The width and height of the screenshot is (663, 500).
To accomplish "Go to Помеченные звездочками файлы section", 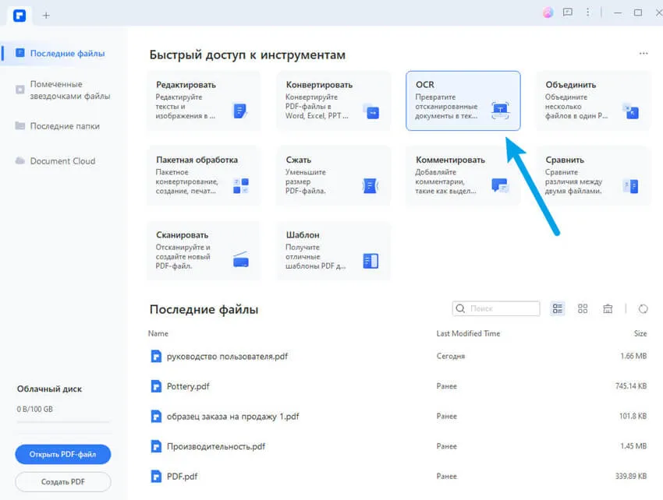I will [x=69, y=90].
